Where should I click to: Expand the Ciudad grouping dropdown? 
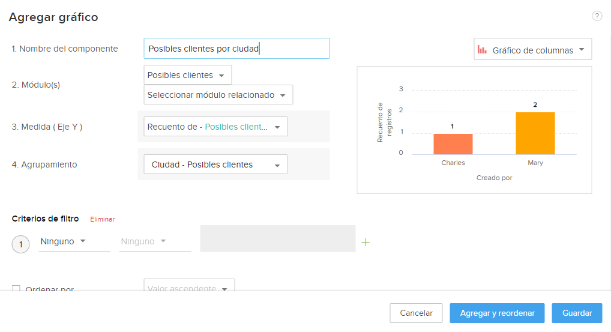click(x=215, y=164)
